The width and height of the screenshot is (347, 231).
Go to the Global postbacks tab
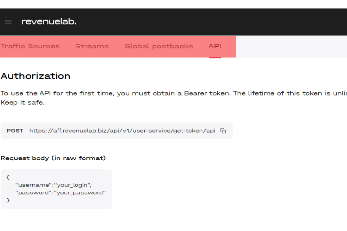click(159, 46)
